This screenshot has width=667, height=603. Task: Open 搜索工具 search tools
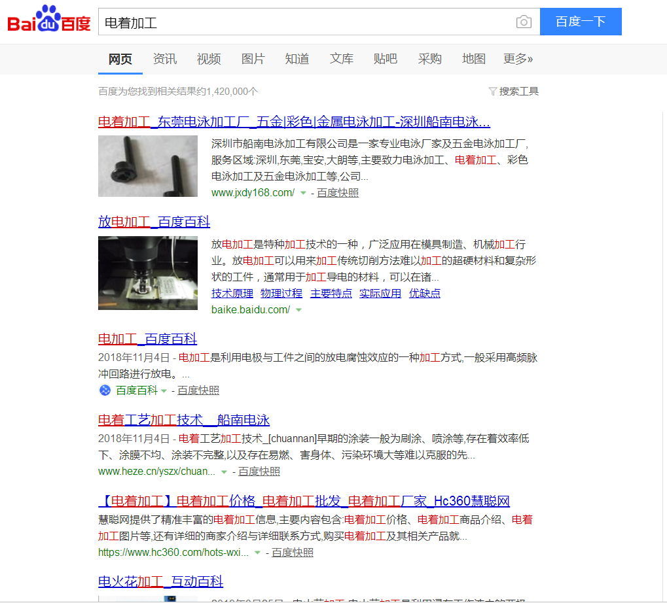[x=518, y=92]
